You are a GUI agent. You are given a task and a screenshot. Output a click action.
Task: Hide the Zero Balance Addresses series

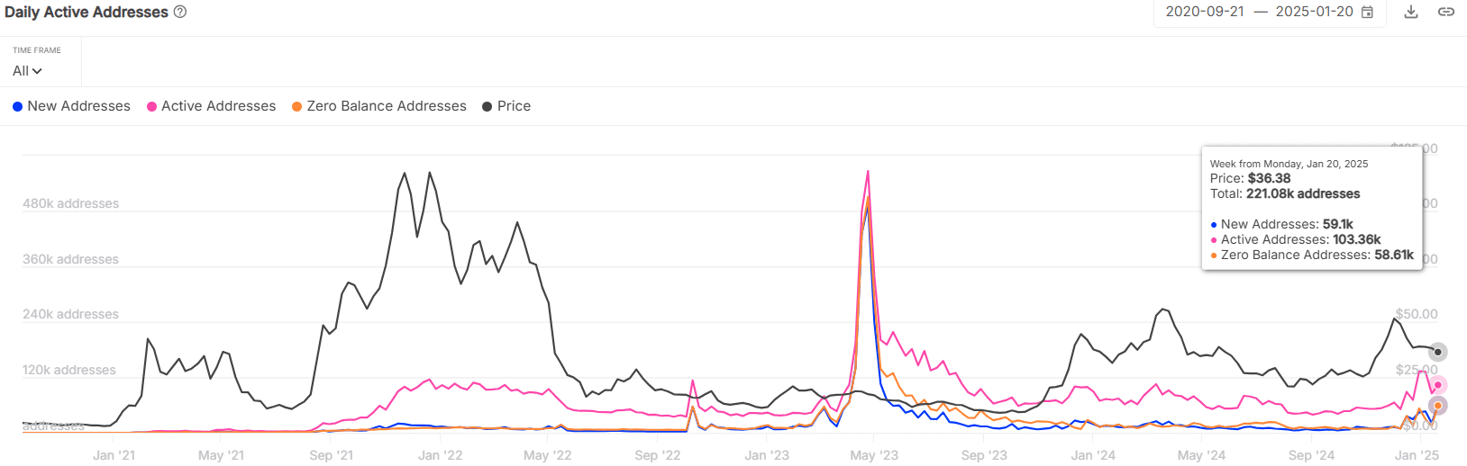[386, 106]
